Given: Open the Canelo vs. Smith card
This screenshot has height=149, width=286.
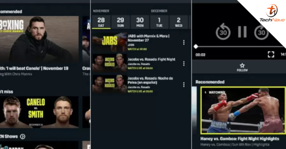Looking at the screenshot, I should [x=39, y=112].
